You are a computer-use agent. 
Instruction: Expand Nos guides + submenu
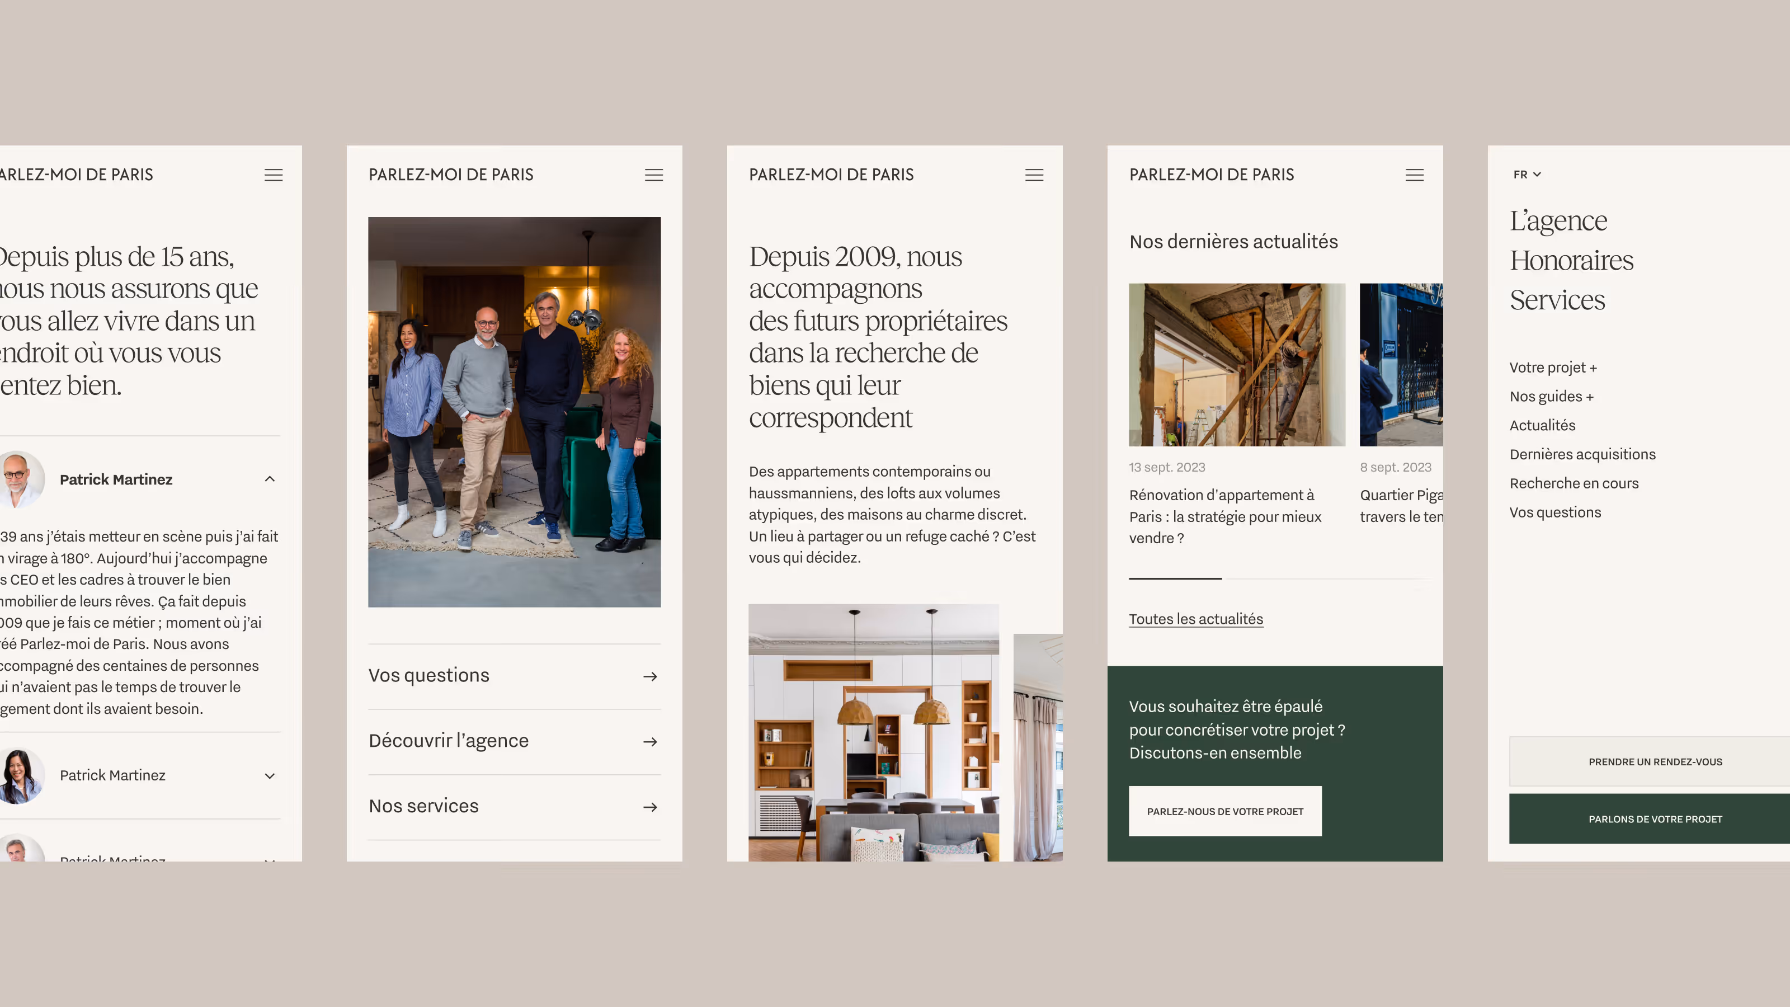coord(1552,396)
